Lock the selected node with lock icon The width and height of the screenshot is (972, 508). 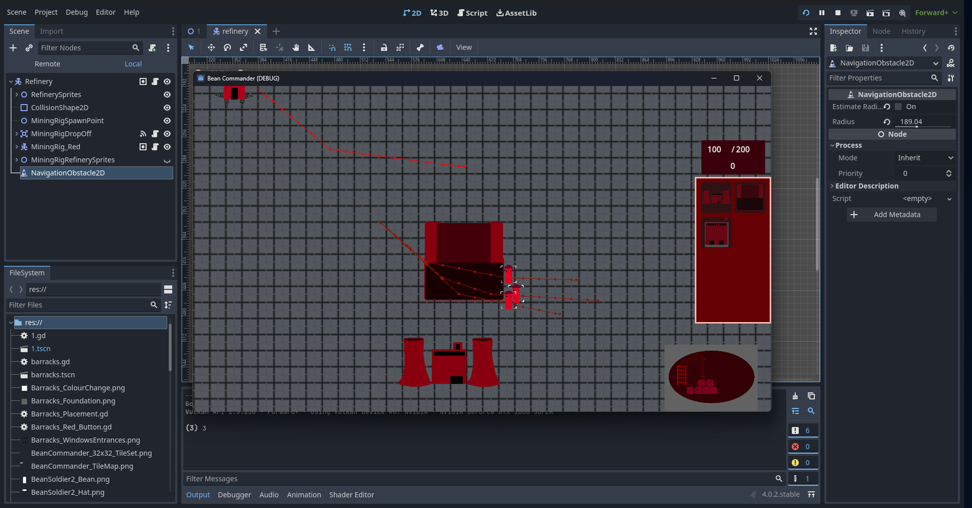[384, 47]
